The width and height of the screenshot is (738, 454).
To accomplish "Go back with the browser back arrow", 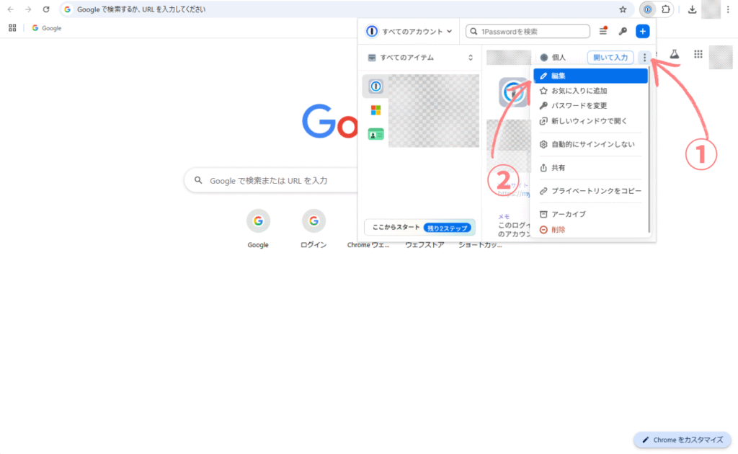I will (x=10, y=9).
